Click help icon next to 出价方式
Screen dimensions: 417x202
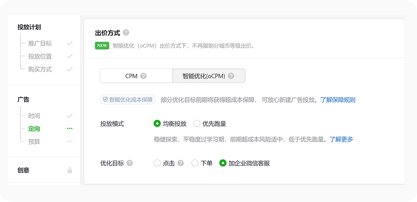point(126,33)
